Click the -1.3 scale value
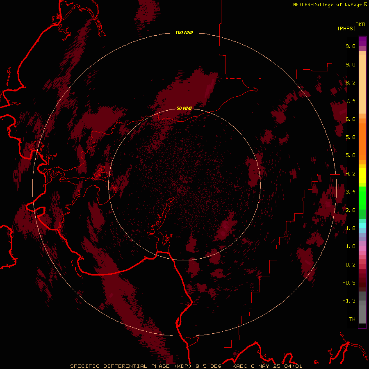 349,301
